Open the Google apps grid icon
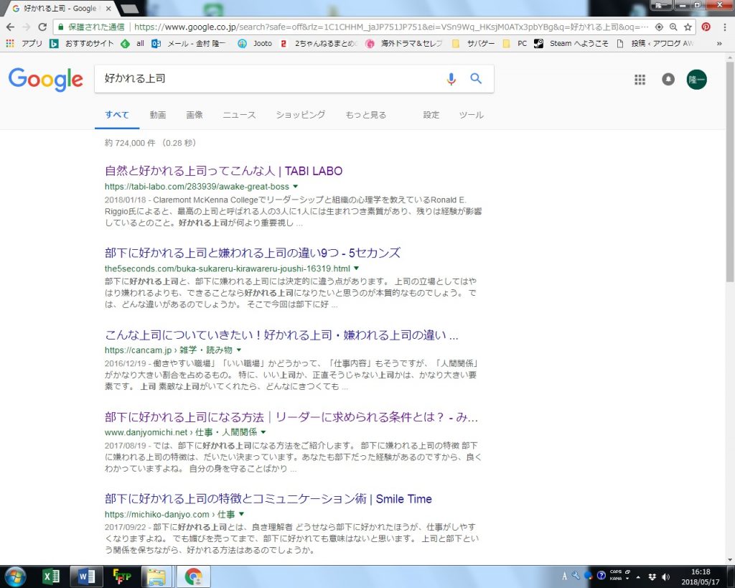 coord(640,79)
